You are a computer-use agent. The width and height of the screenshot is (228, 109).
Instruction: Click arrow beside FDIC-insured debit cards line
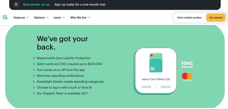pos(34,64)
